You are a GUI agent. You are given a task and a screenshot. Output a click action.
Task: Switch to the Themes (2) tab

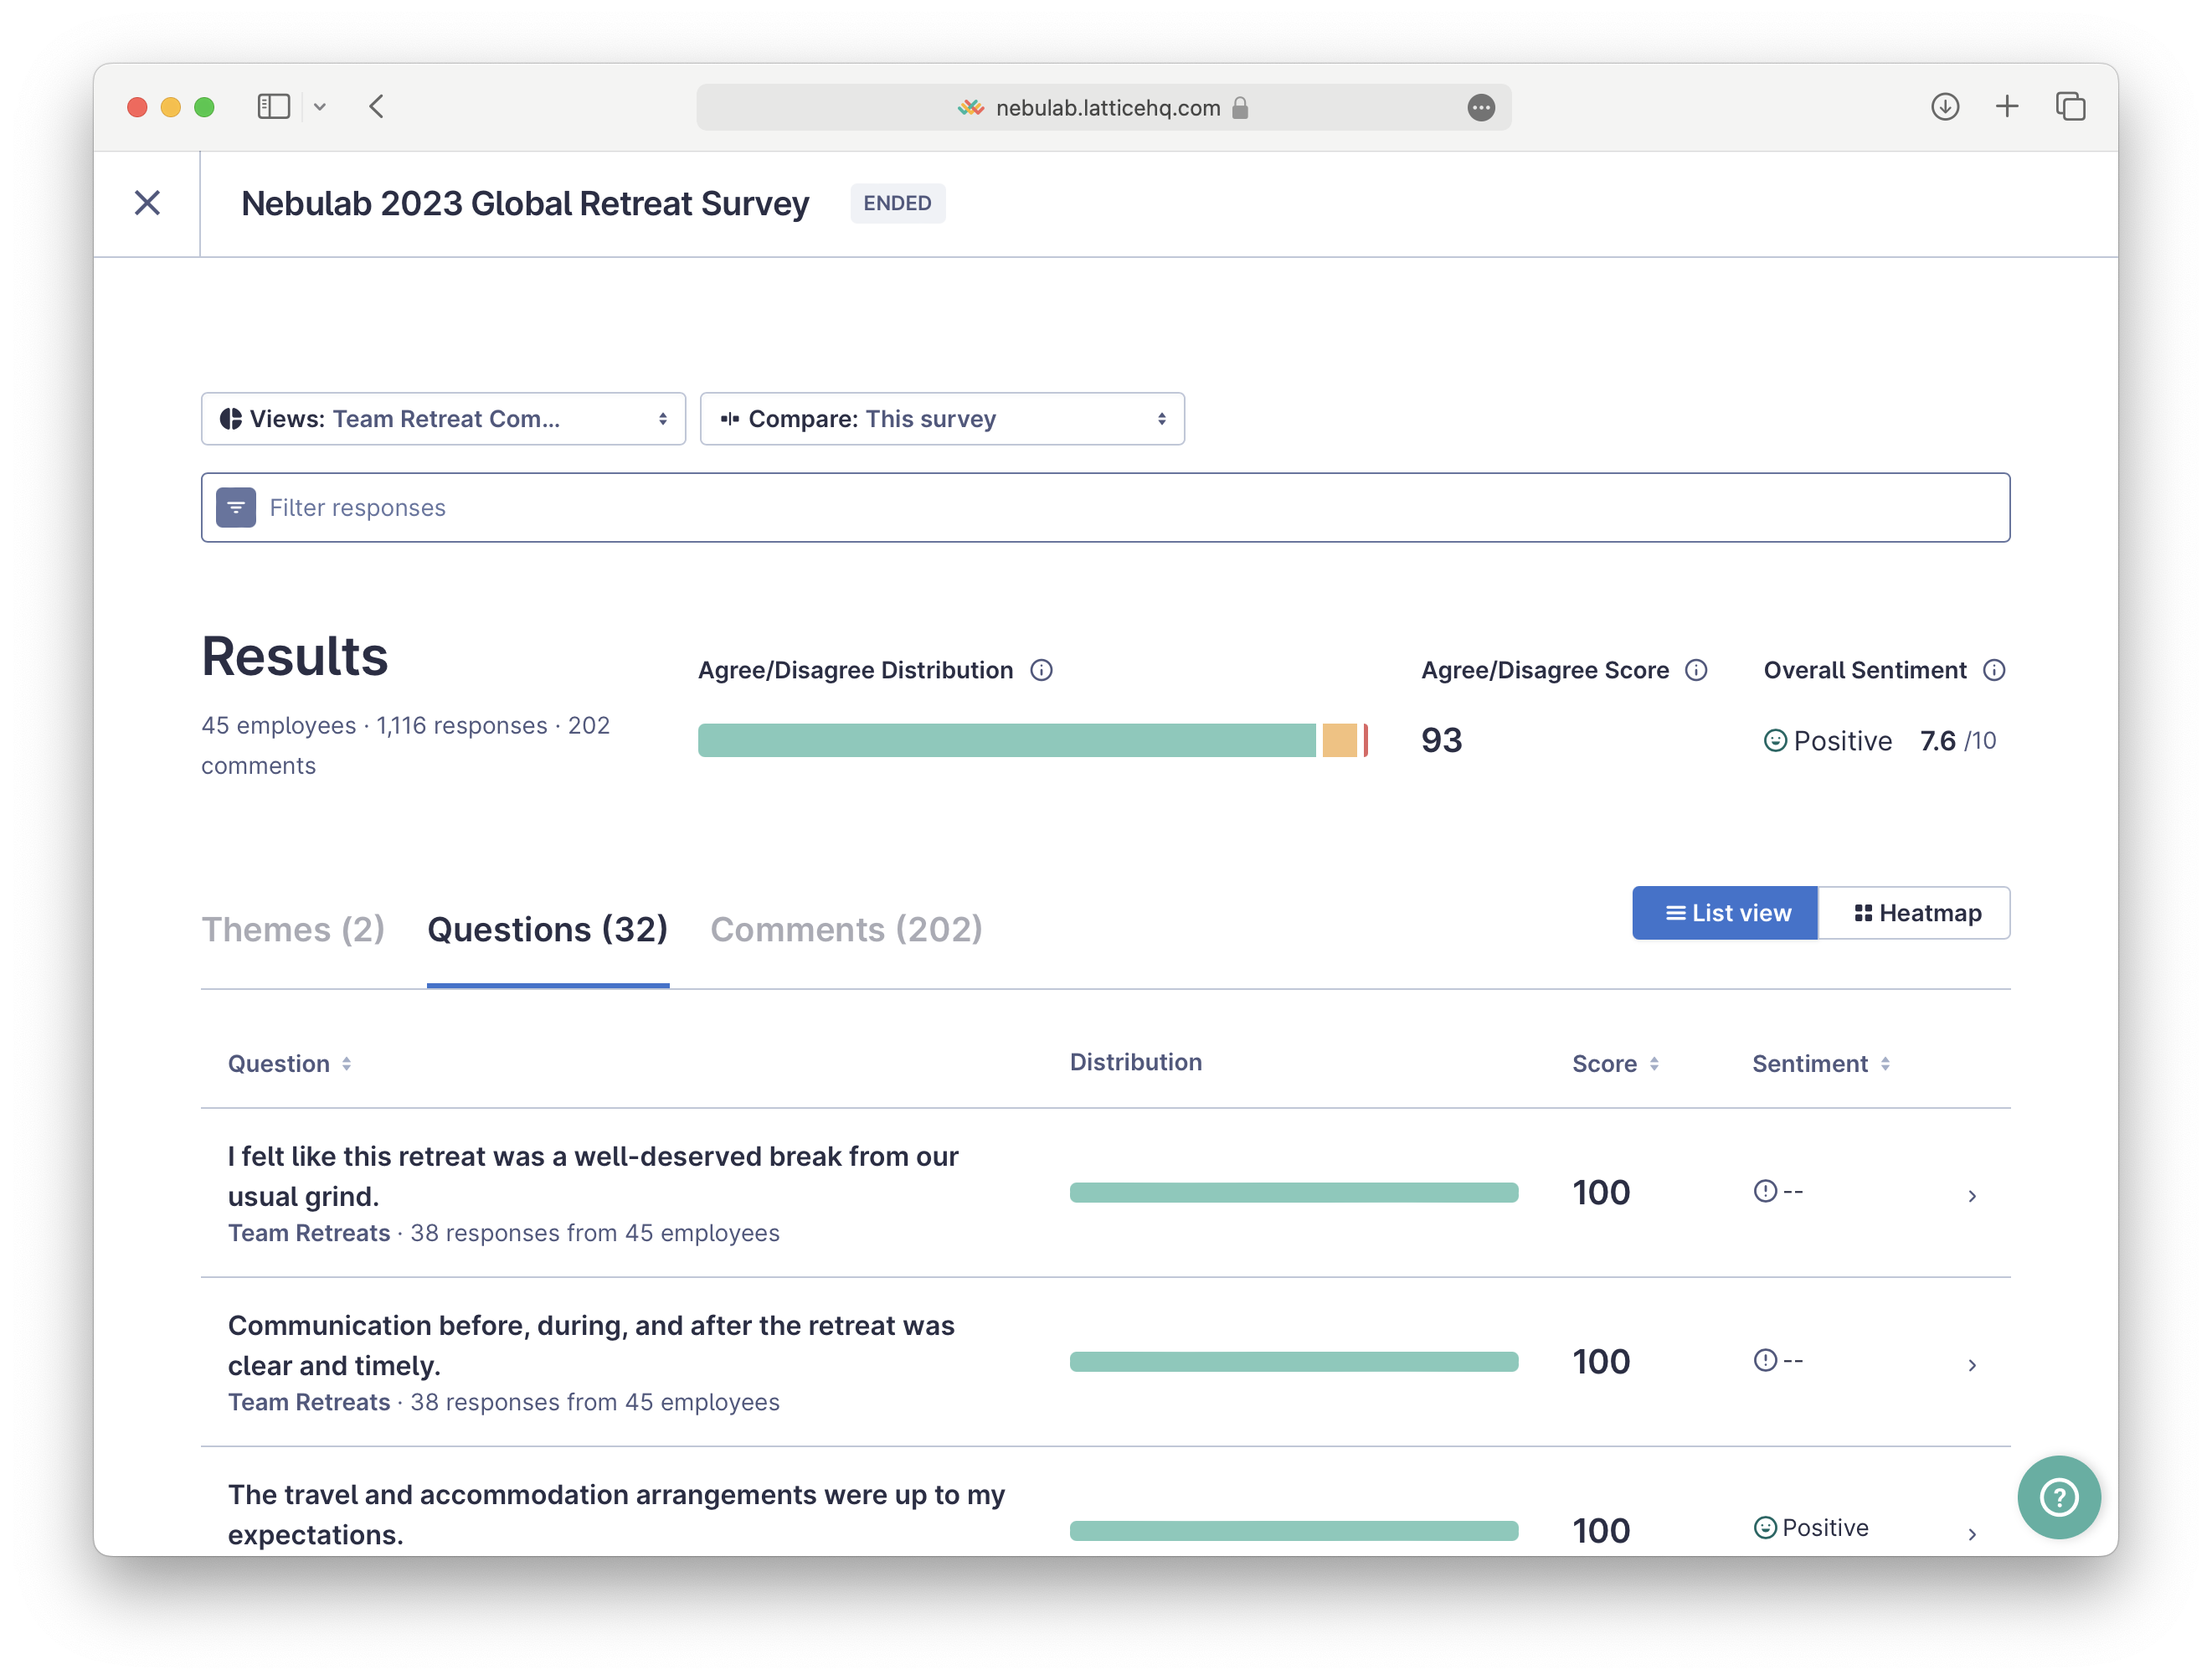293,929
